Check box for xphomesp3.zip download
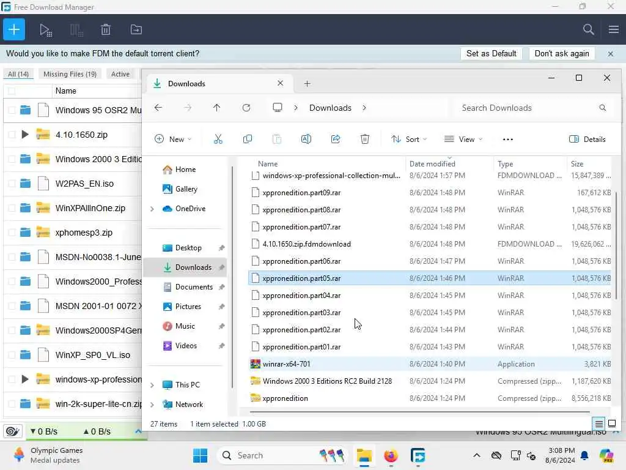The height and width of the screenshot is (470, 626). coord(12,233)
